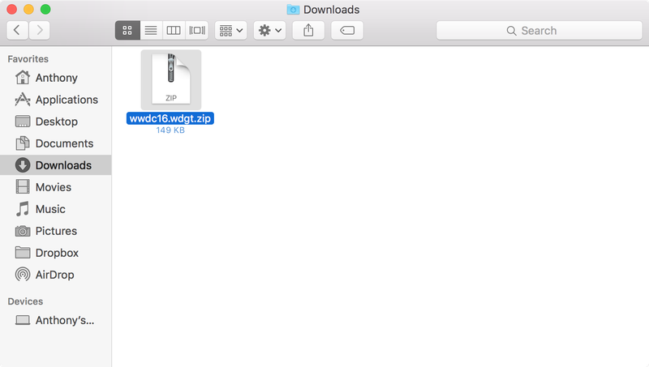Select Anthony's… device in sidebar
The width and height of the screenshot is (649, 367).
[55, 320]
